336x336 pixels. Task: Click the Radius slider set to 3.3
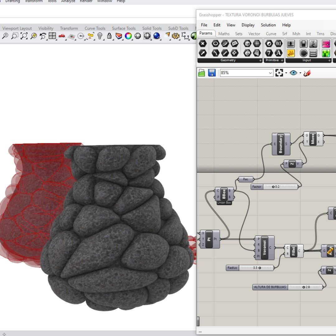250,268
